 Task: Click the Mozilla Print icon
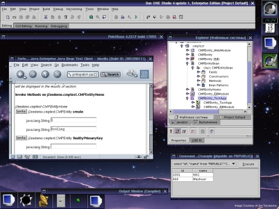pos(131,74)
